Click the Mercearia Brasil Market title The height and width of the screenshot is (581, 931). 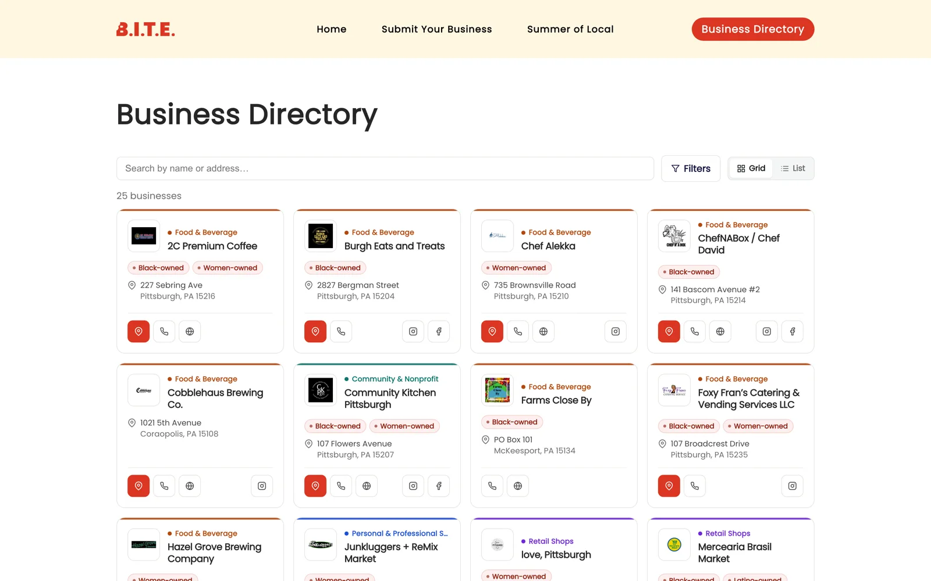735,553
